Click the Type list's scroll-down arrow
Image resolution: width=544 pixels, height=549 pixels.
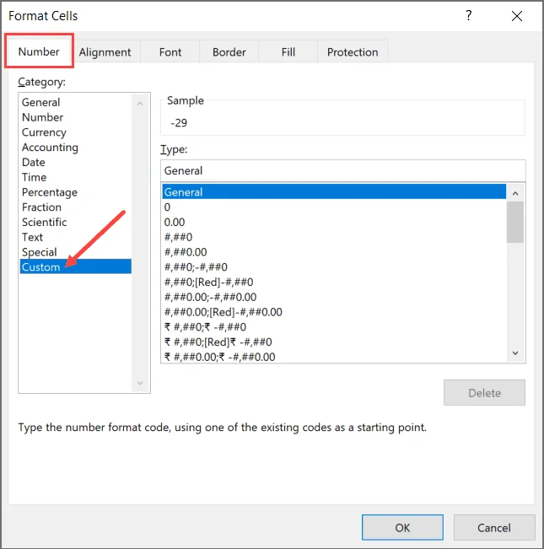tap(515, 353)
